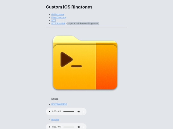Click the Blinded ringtone link
Screen dimensions: 173x129
point(55,120)
